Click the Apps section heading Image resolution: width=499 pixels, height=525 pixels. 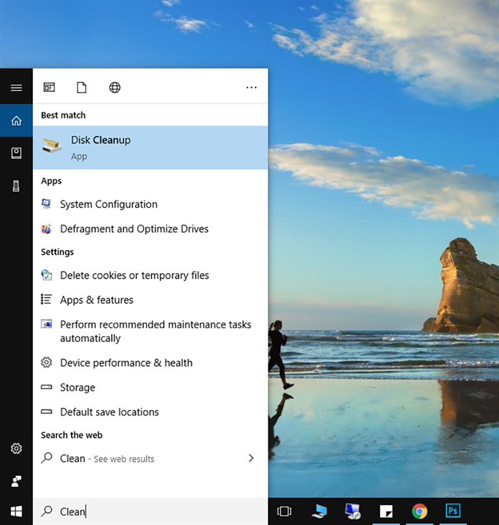point(51,181)
